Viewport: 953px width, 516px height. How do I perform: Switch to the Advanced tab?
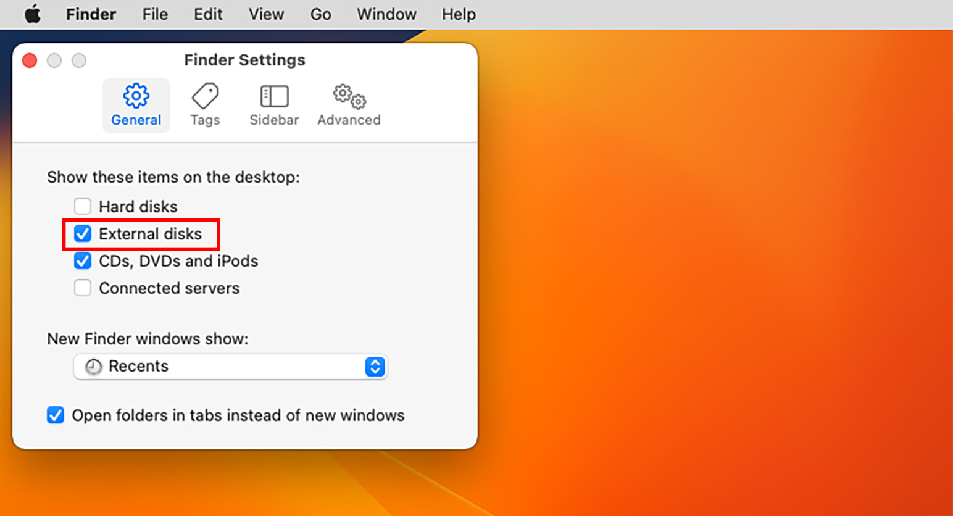(x=349, y=106)
